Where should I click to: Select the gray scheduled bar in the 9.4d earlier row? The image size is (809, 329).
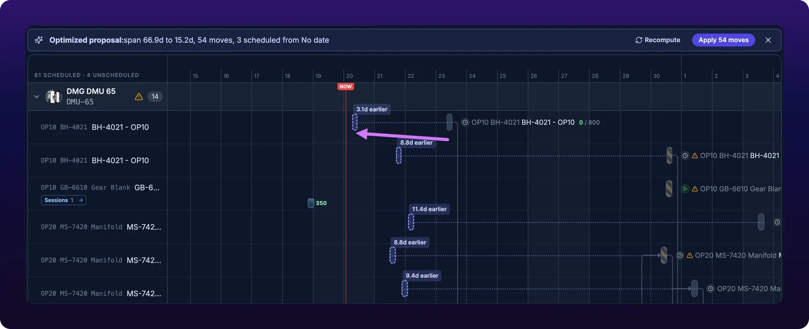(x=694, y=288)
